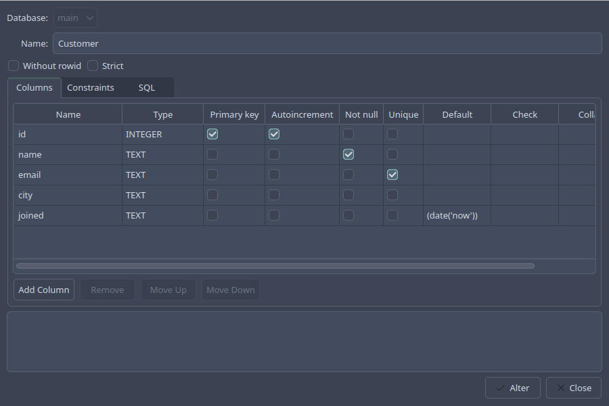This screenshot has height=406, width=609.
Task: Check Primary key for the joined column
Action: (212, 215)
